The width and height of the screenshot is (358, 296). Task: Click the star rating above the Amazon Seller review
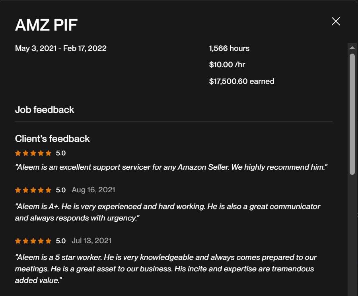click(33, 153)
